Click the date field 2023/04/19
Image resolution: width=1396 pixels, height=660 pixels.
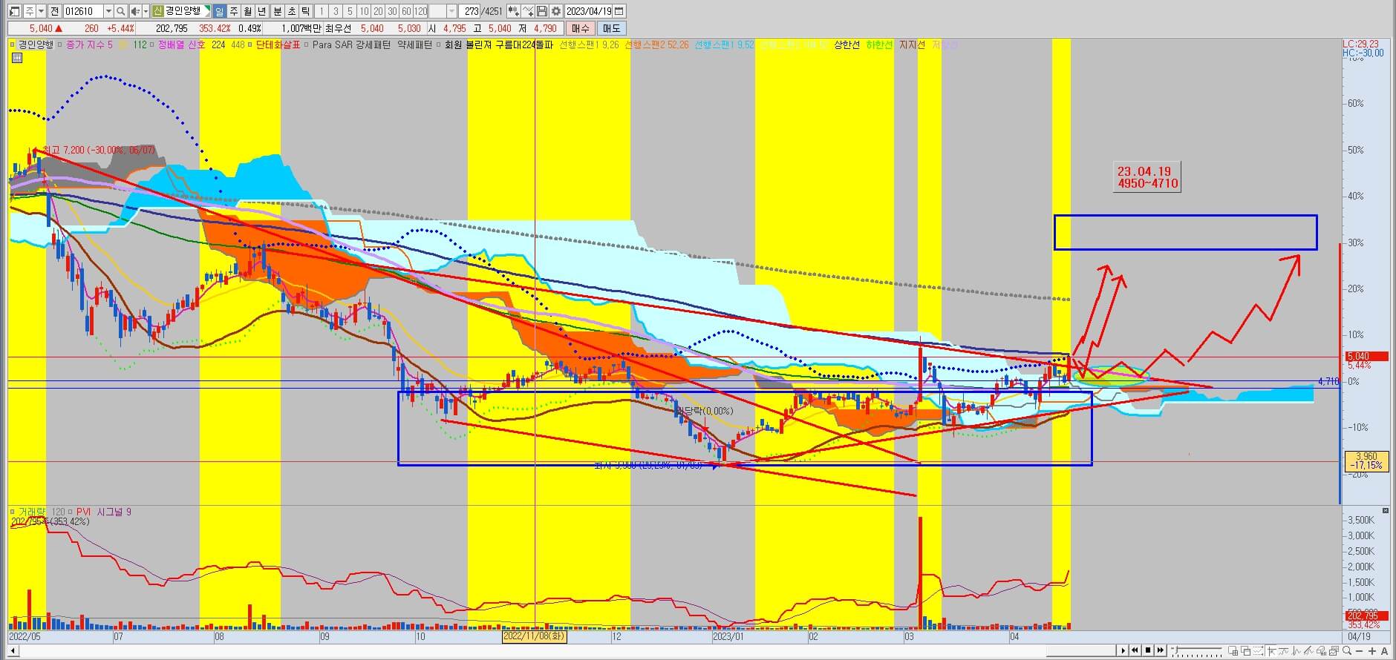click(589, 11)
